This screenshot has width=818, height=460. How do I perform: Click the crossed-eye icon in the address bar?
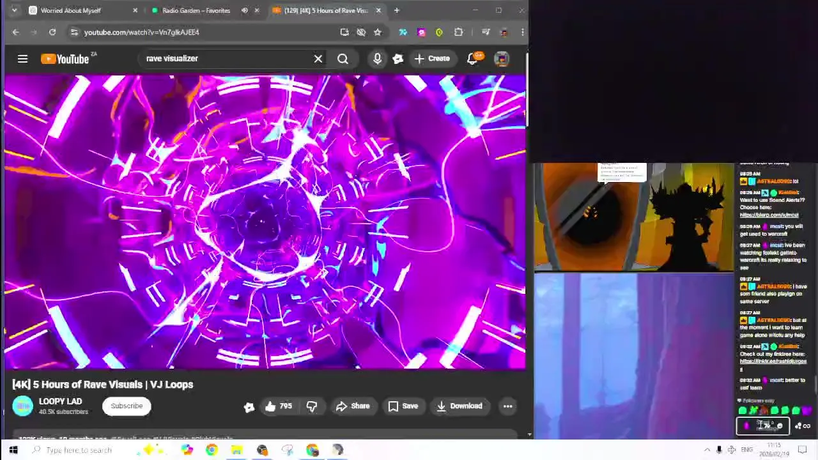361,32
